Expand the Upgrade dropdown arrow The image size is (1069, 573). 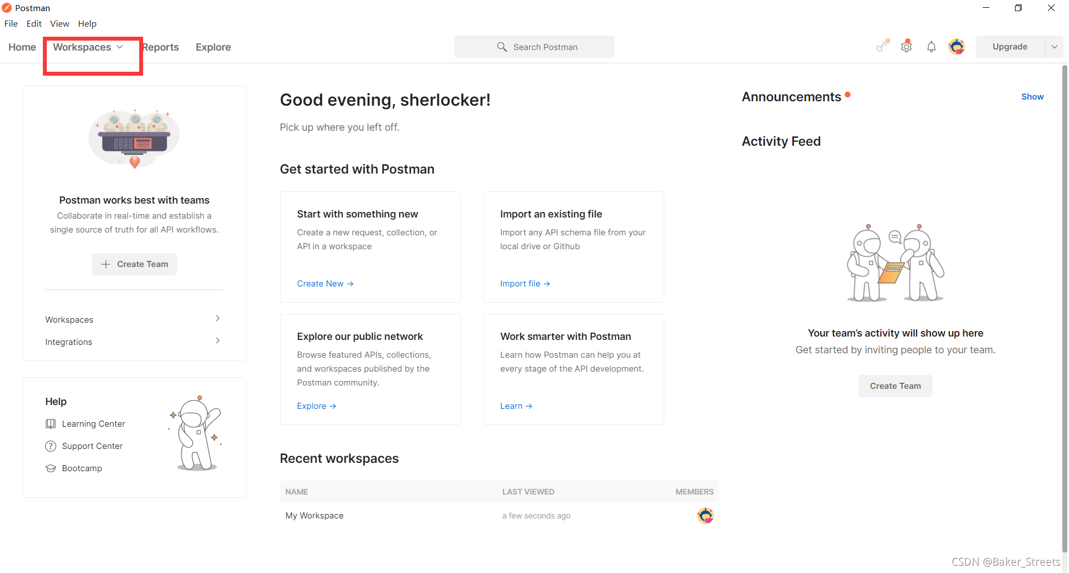tap(1054, 47)
